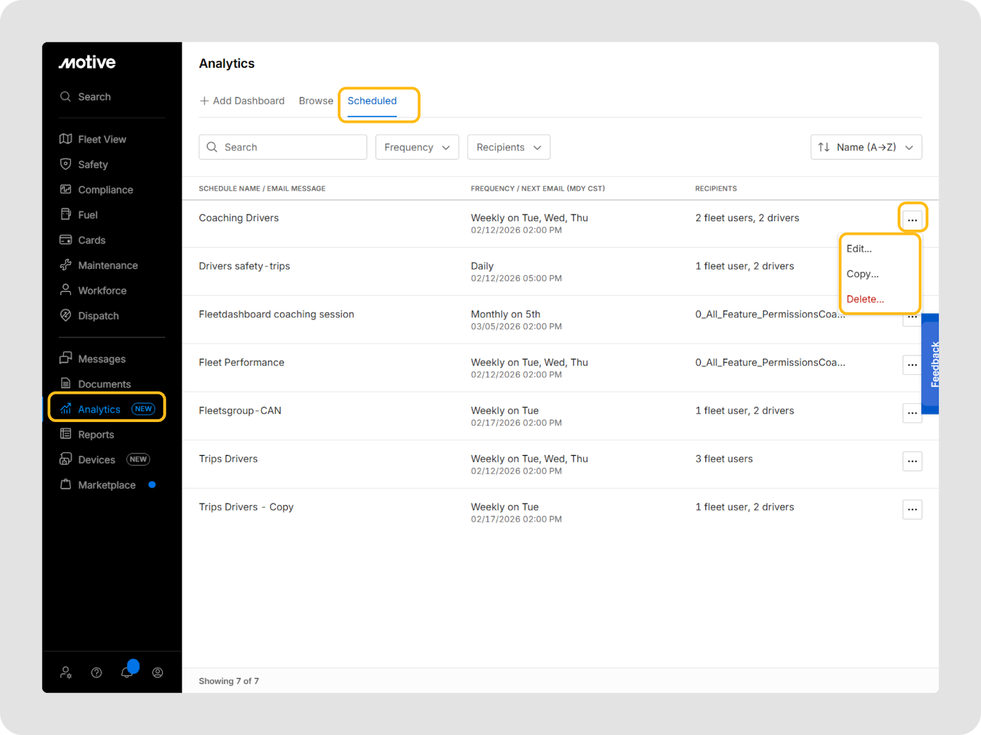The image size is (981, 735).
Task: Open Maintenance wrench icon in sidebar
Action: 66,265
